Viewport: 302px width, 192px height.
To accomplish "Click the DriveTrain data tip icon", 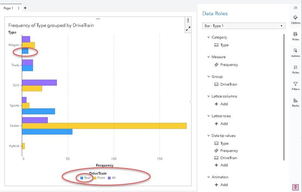I will click(216, 158).
